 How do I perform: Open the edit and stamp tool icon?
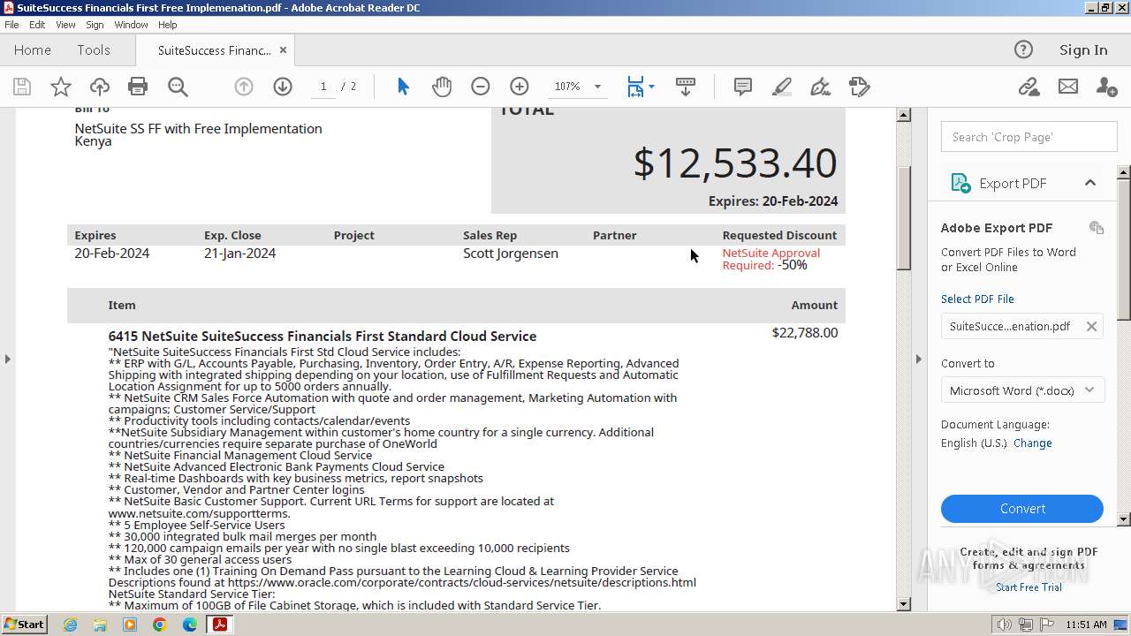[x=860, y=87]
